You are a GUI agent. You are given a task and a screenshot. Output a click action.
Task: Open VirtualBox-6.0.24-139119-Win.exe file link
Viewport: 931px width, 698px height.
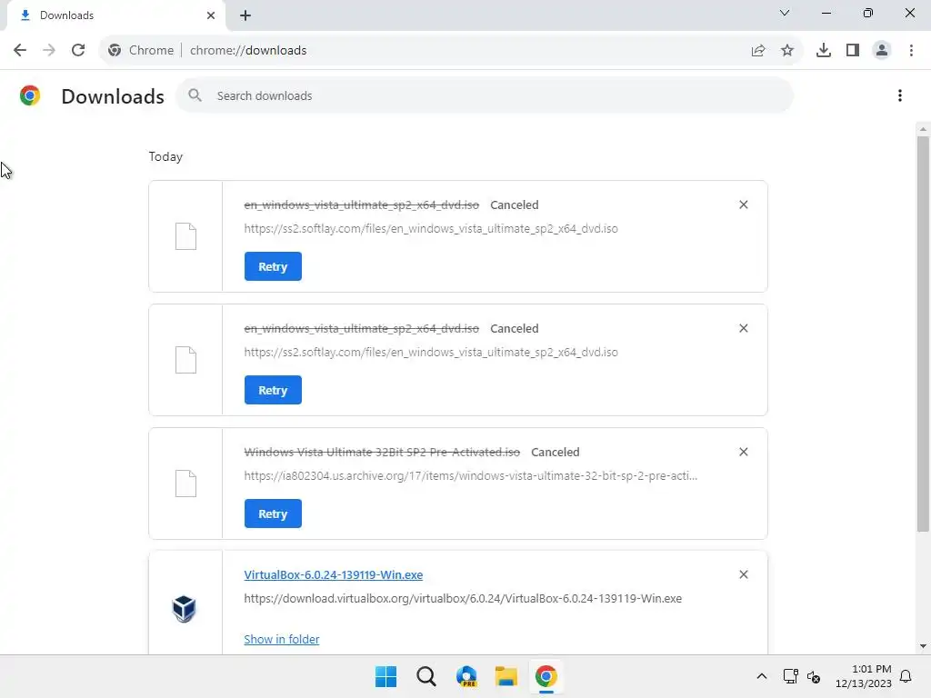click(333, 574)
